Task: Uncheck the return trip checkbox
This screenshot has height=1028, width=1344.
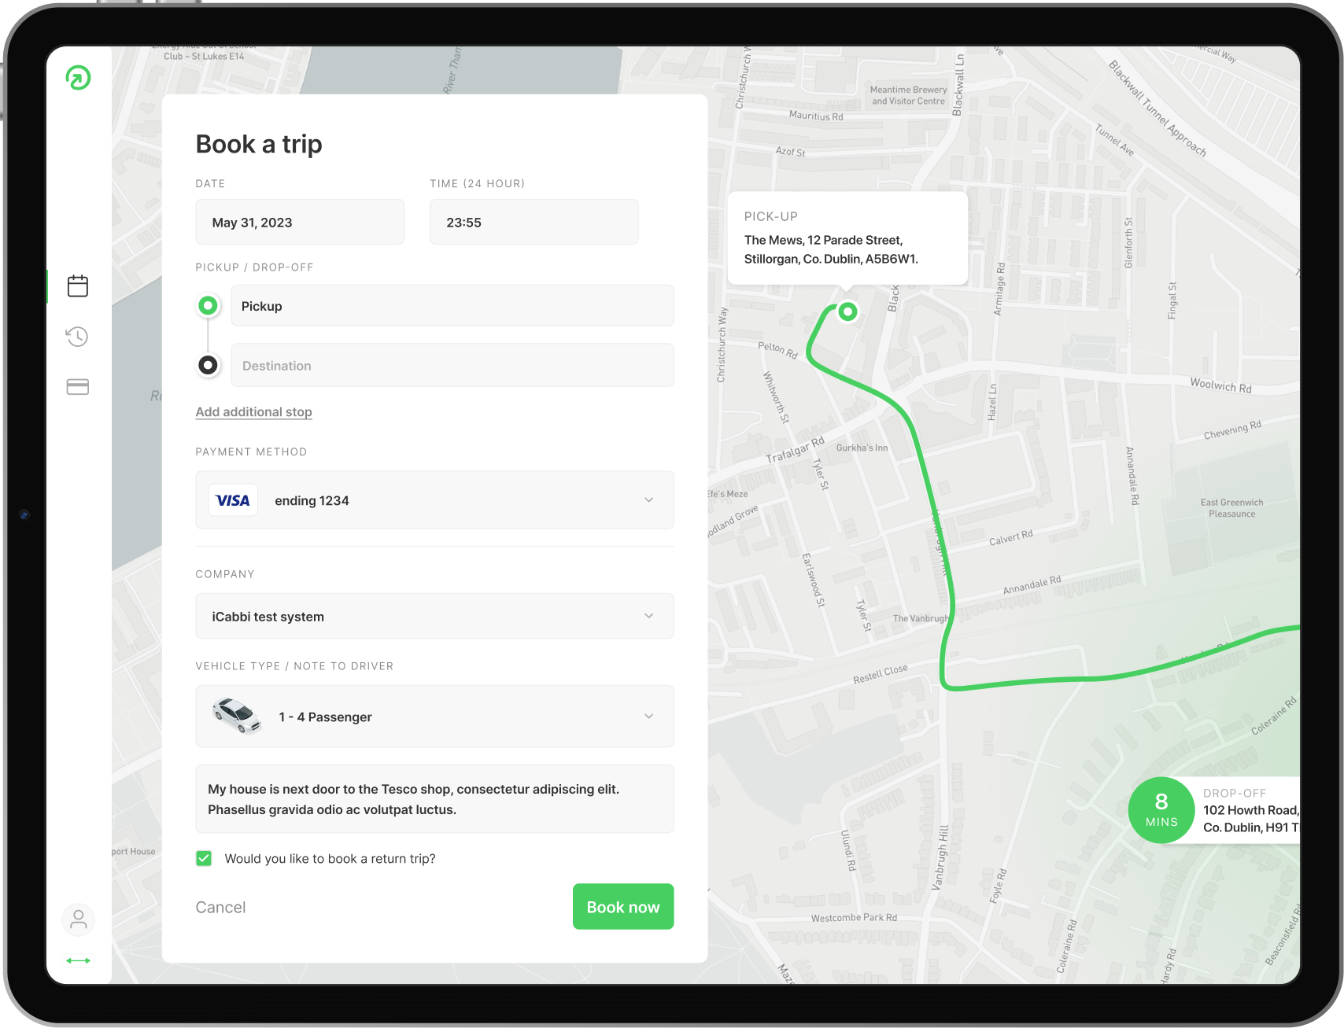Action: [x=204, y=858]
